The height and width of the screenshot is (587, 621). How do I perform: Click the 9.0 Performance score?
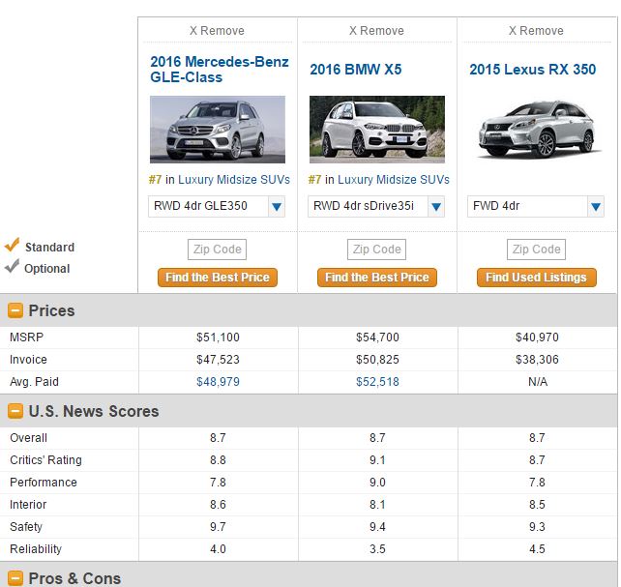[x=377, y=483]
